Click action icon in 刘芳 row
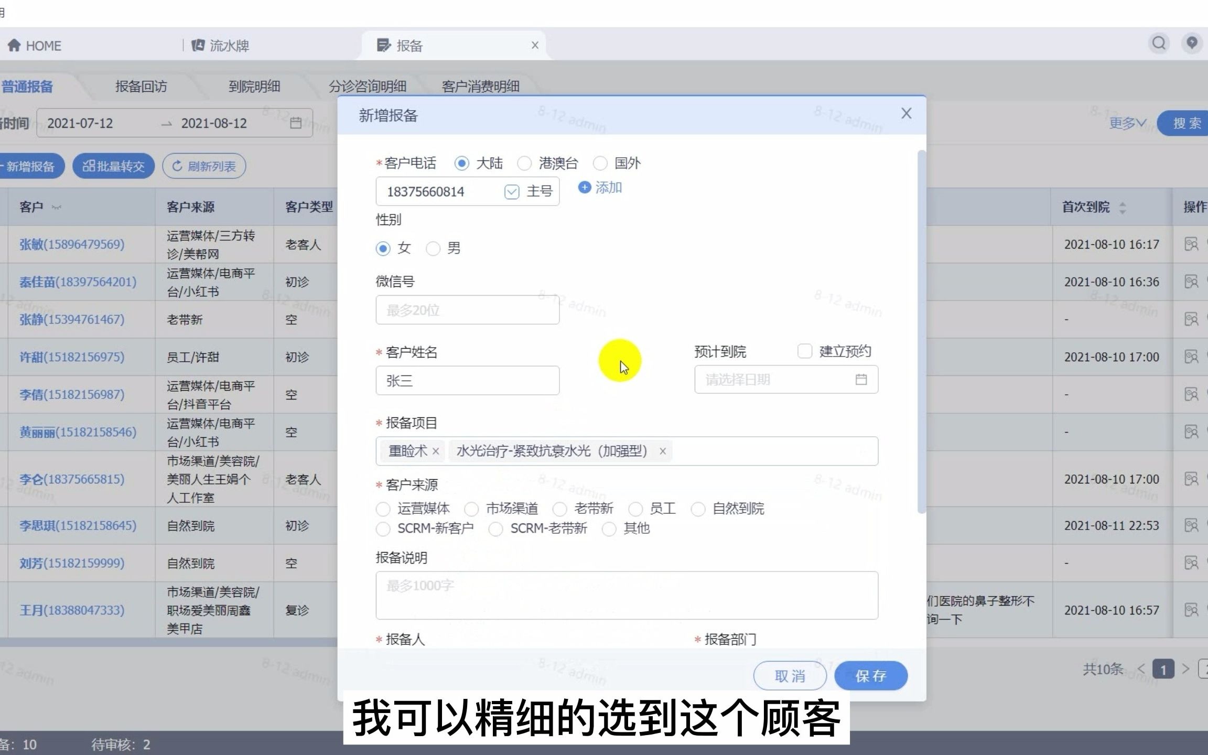 point(1191,563)
